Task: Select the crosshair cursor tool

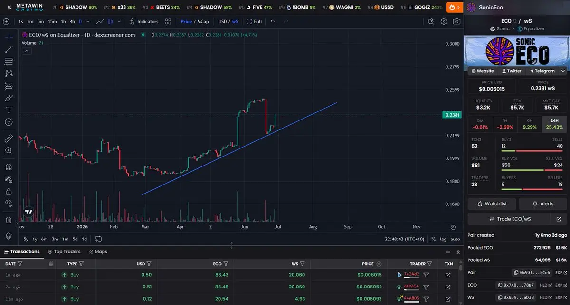Action: click(x=9, y=37)
